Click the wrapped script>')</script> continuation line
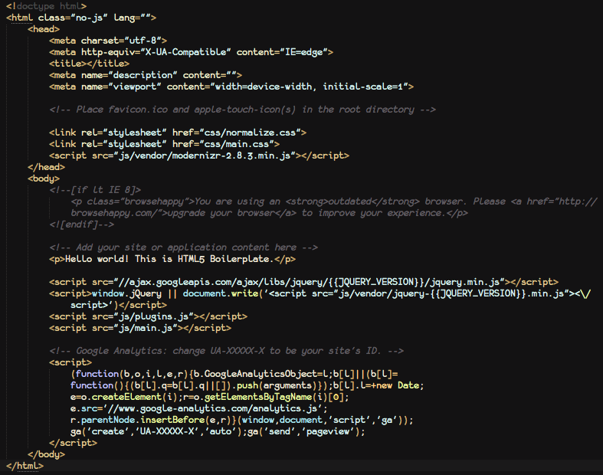The width and height of the screenshot is (603, 475). tap(119, 306)
